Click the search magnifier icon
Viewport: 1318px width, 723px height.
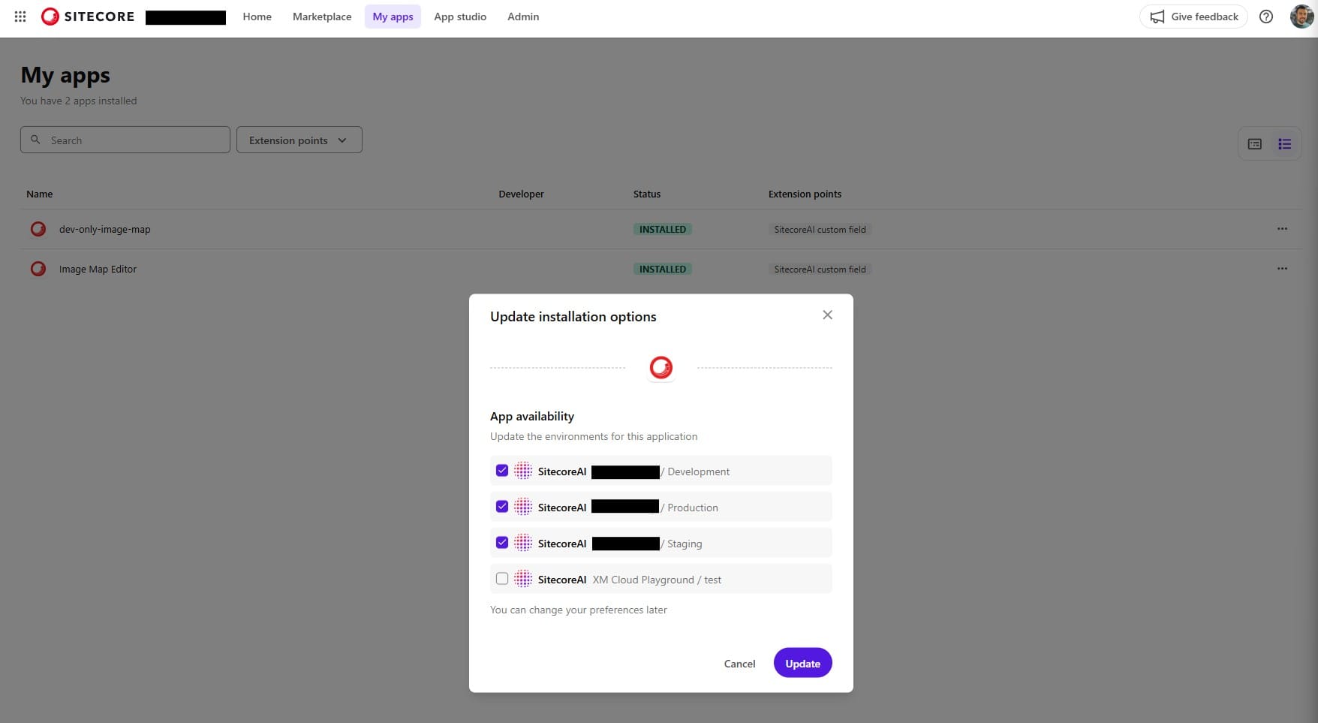[x=35, y=140]
